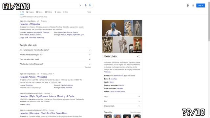Viewport: 210px width, 118px height.
Task: Open the More search tabs menu
Action: click(66, 12)
